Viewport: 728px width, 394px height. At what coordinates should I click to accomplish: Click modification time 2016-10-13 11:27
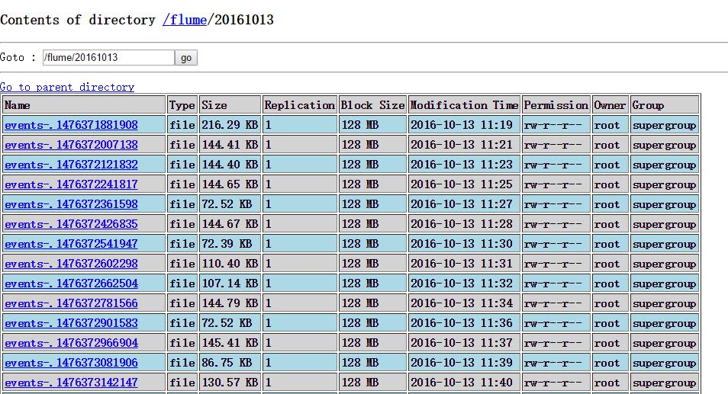tap(464, 204)
